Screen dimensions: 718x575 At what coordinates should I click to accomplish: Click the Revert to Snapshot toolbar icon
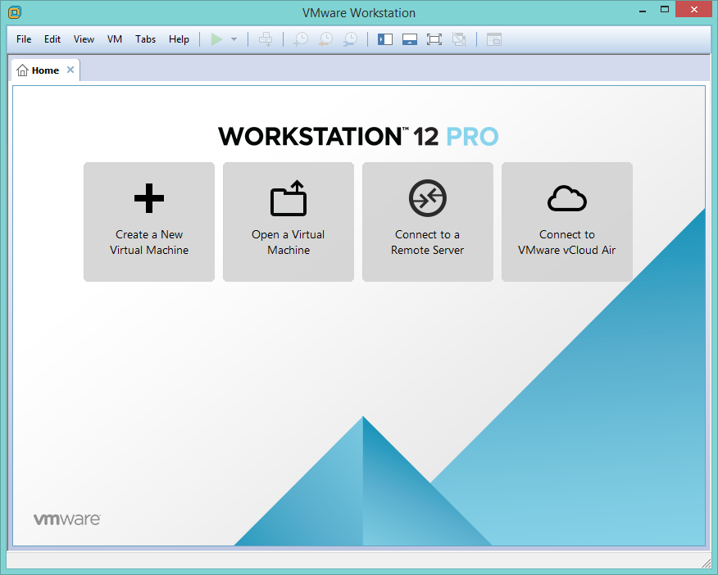point(325,39)
